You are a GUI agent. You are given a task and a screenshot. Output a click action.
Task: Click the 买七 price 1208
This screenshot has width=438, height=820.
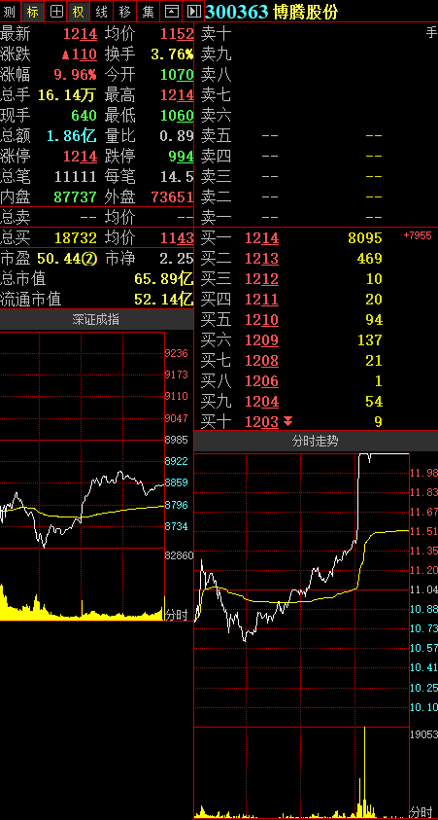pos(261,361)
